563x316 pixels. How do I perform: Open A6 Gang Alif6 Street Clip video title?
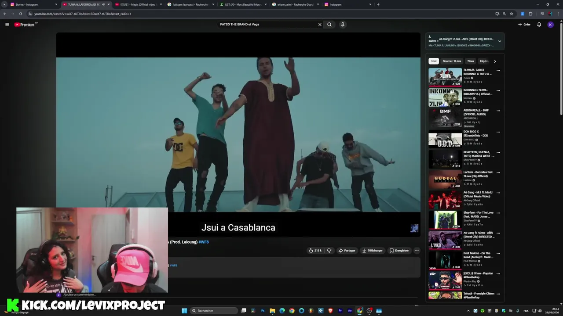[479, 235]
